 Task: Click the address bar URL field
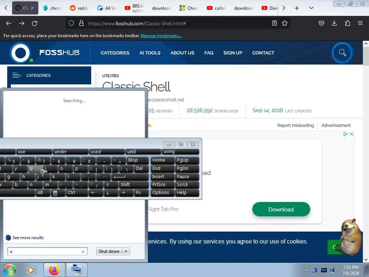click(179, 23)
